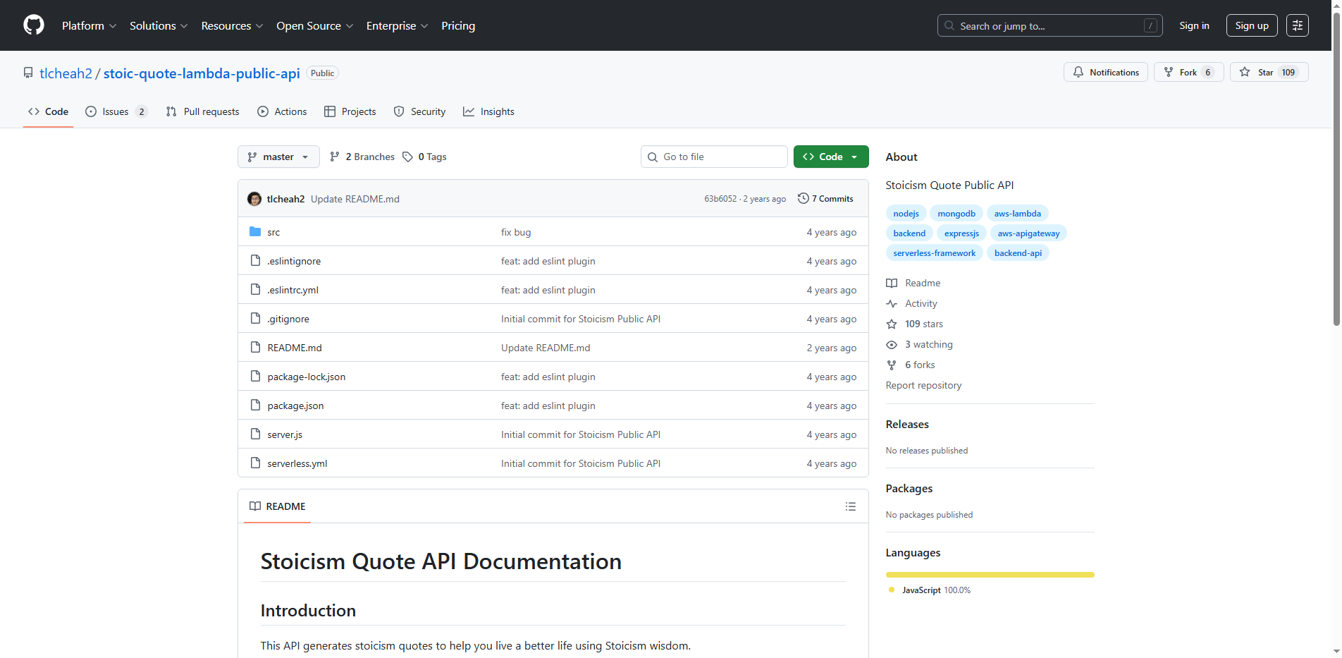Click the eye icon beside 3 watching
This screenshot has height=658, width=1342.
coord(892,344)
